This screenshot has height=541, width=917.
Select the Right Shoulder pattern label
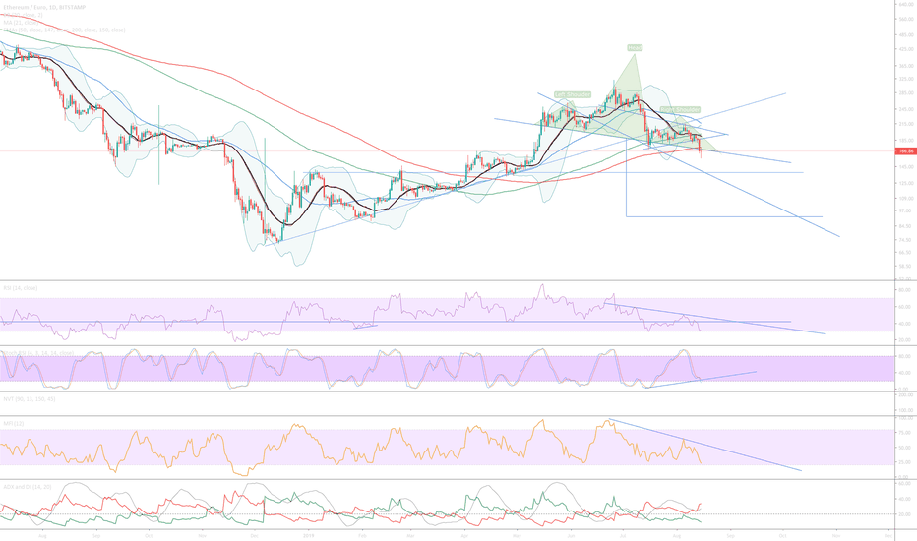point(680,110)
